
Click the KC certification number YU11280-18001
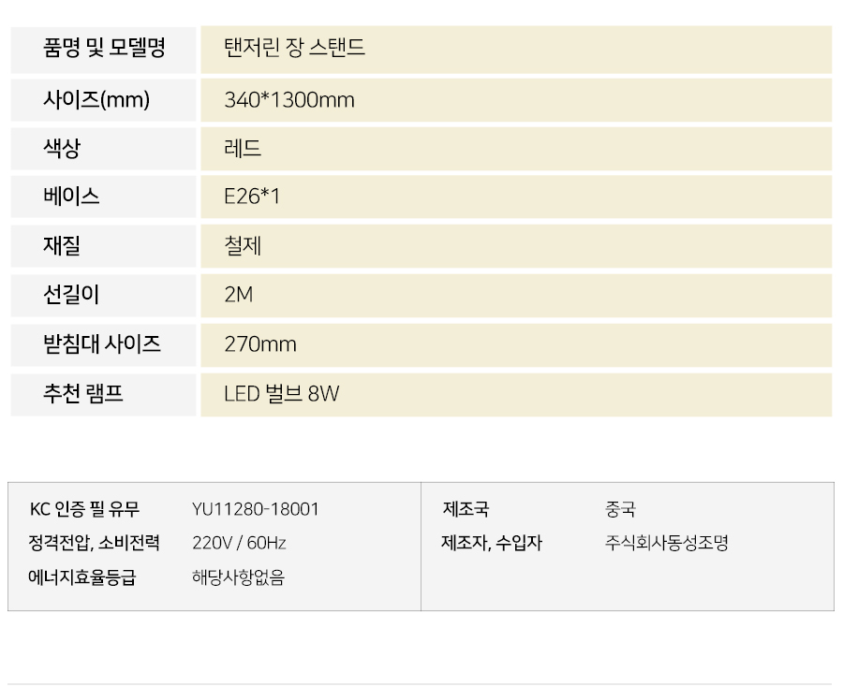pyautogui.click(x=256, y=509)
